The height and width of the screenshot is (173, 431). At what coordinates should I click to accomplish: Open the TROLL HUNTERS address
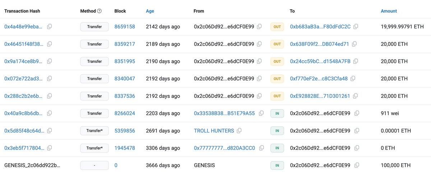(x=214, y=131)
